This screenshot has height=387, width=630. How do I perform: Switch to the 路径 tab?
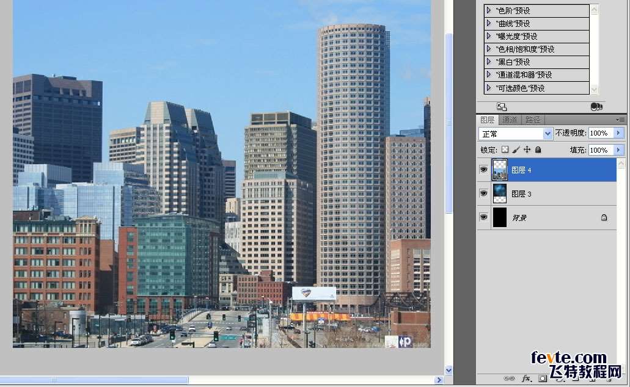pyautogui.click(x=533, y=120)
